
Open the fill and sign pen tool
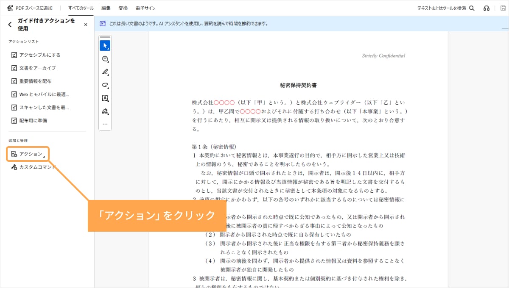click(105, 111)
